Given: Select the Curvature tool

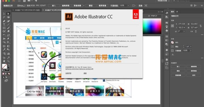Looking at the screenshot, I should click(x=8, y=21).
